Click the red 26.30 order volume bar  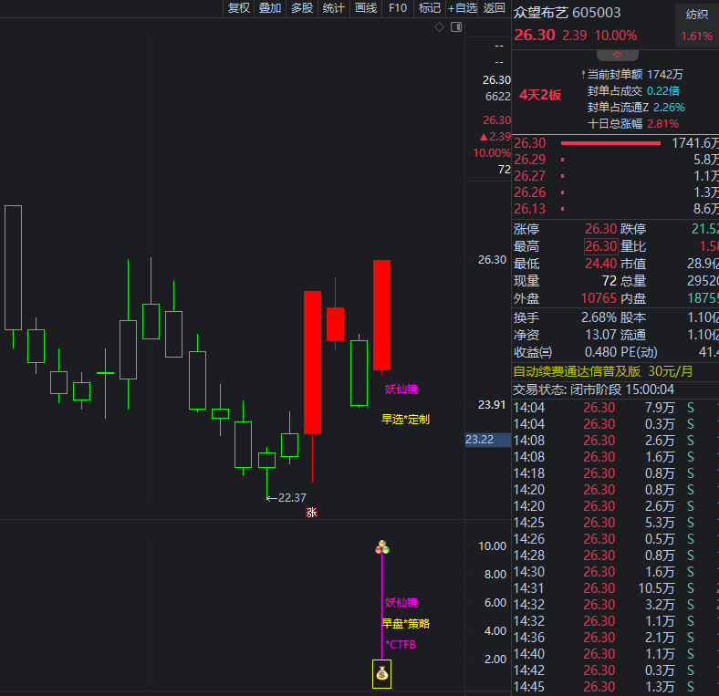tap(610, 143)
